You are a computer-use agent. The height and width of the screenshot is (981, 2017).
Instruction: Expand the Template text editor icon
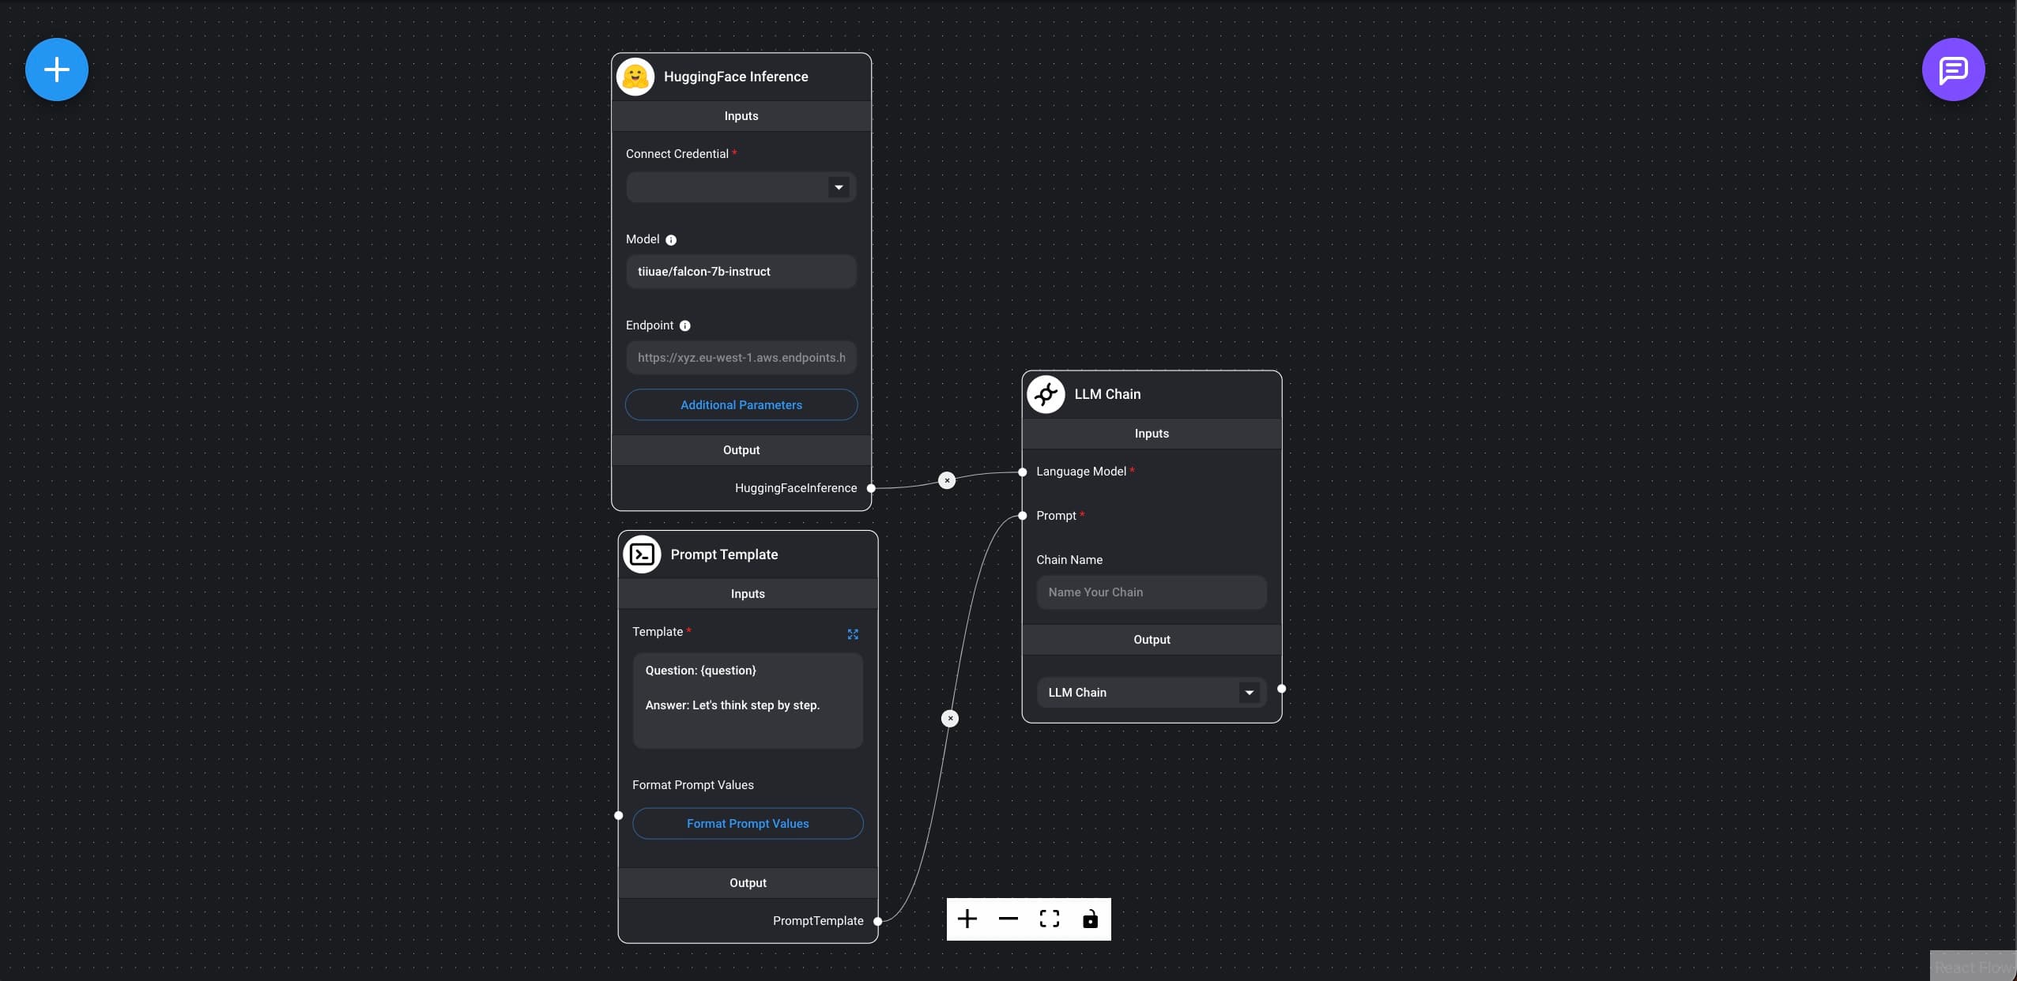click(x=853, y=634)
